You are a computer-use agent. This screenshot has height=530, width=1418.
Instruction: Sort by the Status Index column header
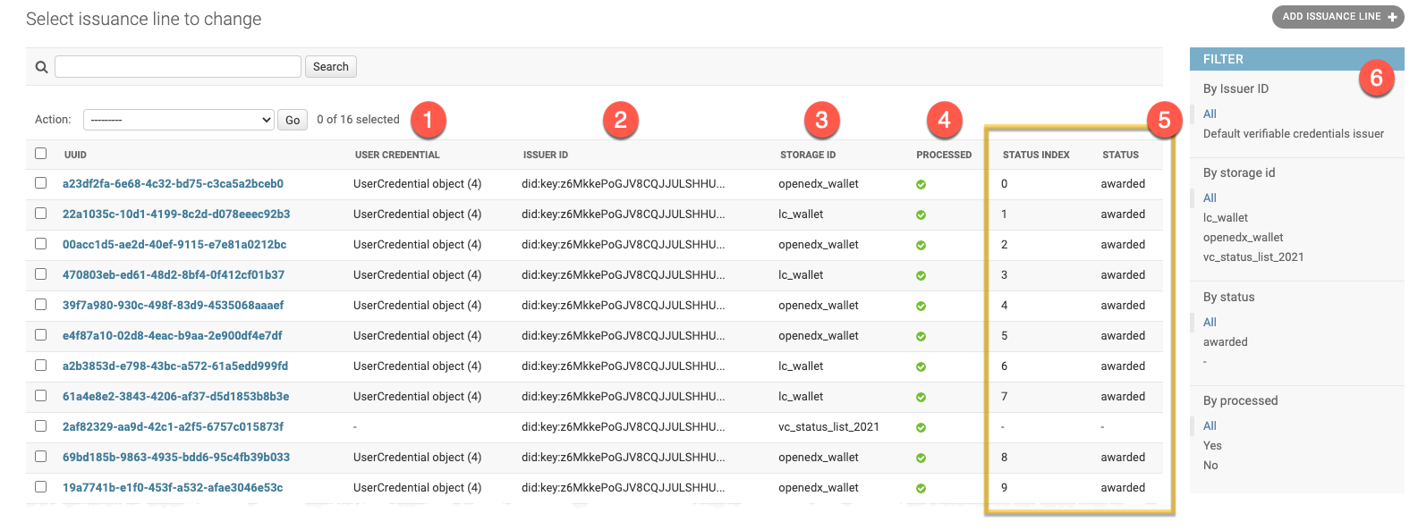[1035, 155]
